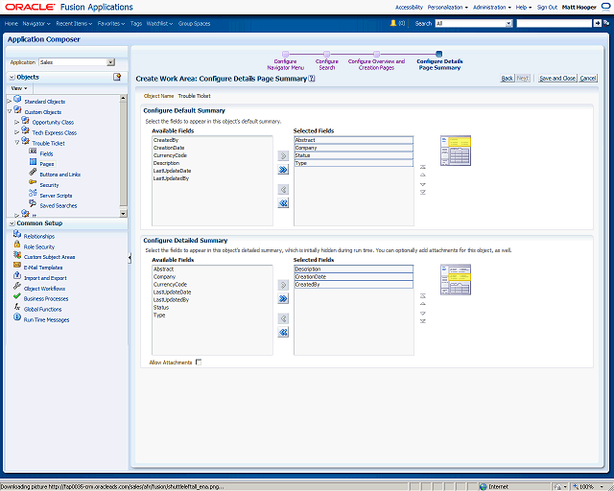Click the Objects tree scroll down arrow
Image resolution: width=614 pixels, height=491 pixels.
point(123,214)
